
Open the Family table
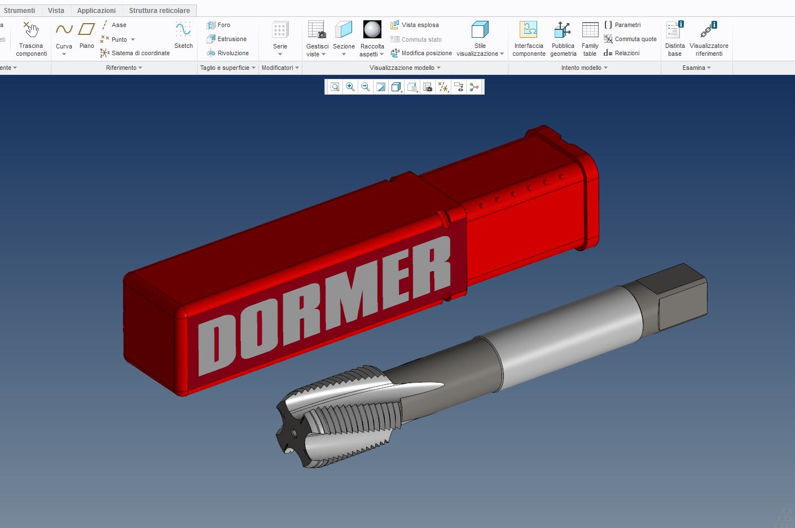tap(590, 38)
